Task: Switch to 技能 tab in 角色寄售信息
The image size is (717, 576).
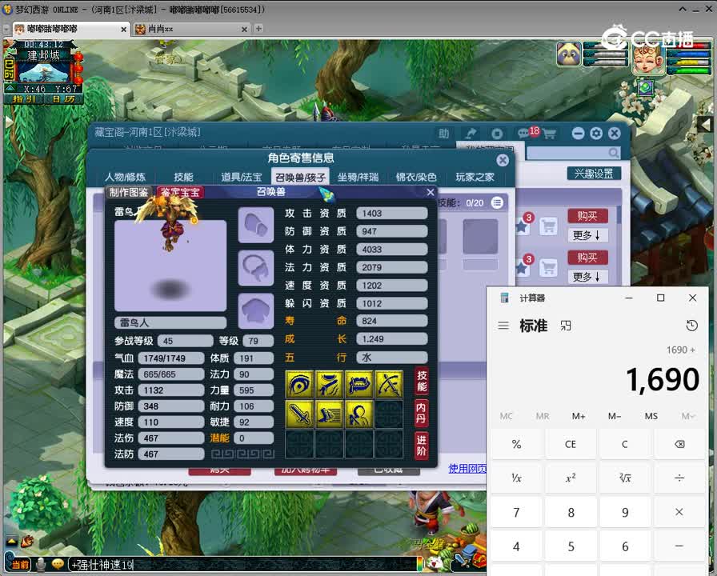Action: click(183, 177)
